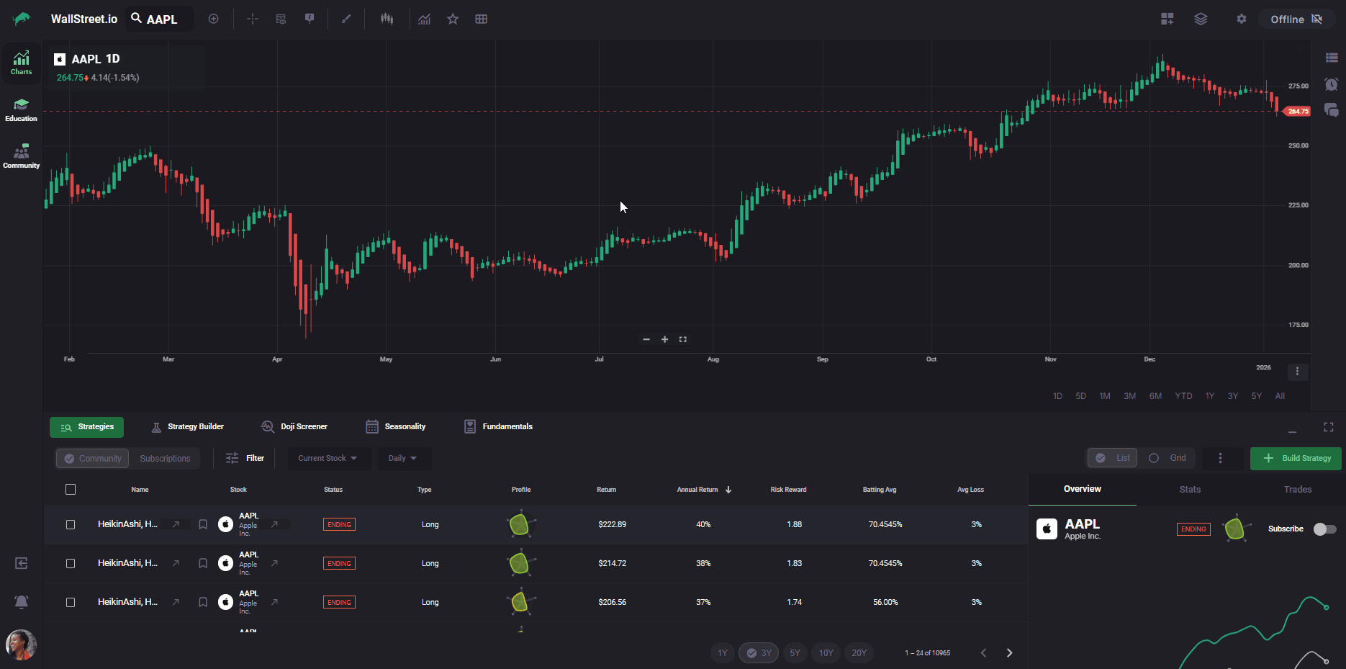Image resolution: width=1346 pixels, height=669 pixels.
Task: Open the drawing brush tool
Action: [346, 19]
